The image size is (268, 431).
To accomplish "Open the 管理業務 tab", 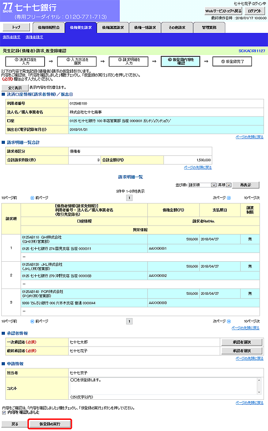I will tap(209, 28).
